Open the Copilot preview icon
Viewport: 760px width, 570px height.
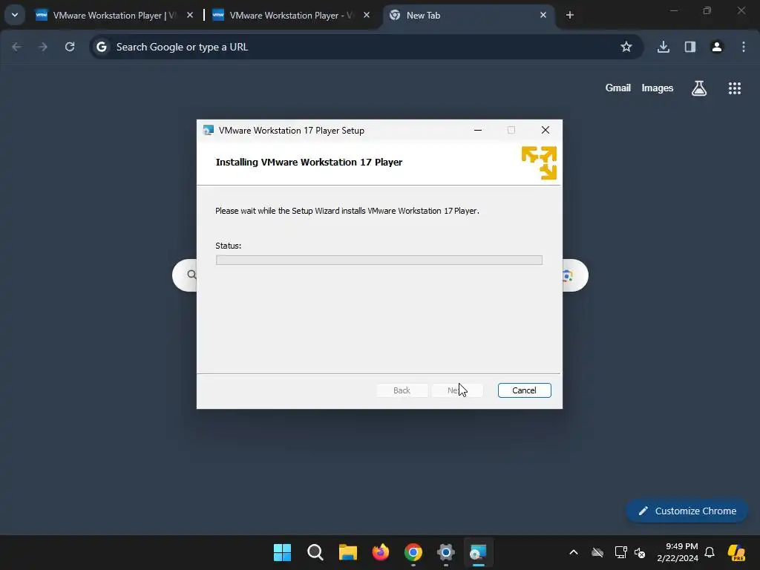(x=736, y=552)
